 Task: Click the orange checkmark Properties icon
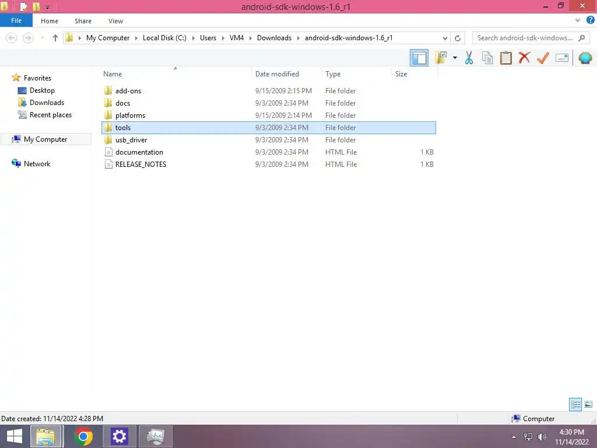coord(543,58)
